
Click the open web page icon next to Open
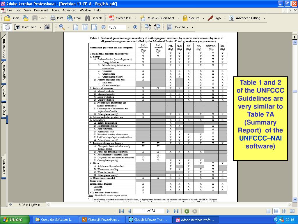[26, 18]
